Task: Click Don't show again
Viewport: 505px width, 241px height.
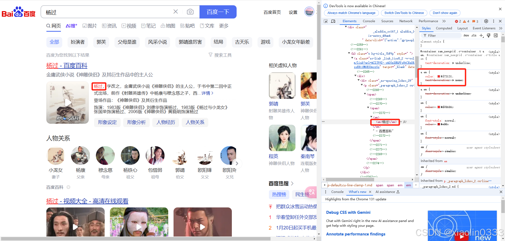Action: 445,13
